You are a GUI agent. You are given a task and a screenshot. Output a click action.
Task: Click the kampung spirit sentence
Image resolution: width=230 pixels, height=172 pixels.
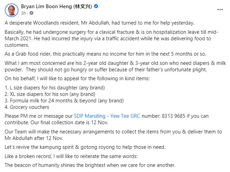click(85, 147)
